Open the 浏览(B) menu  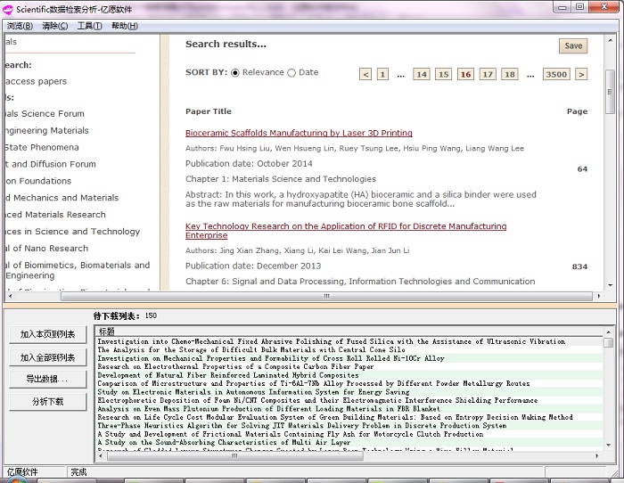tap(21, 26)
